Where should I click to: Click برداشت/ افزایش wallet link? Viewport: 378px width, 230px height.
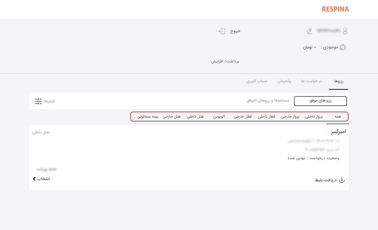tap(225, 61)
